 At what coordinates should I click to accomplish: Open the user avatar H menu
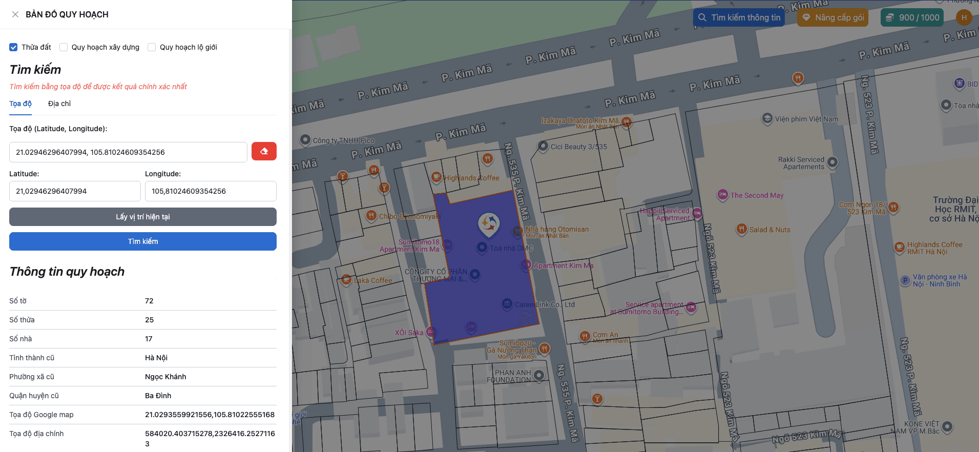point(964,17)
